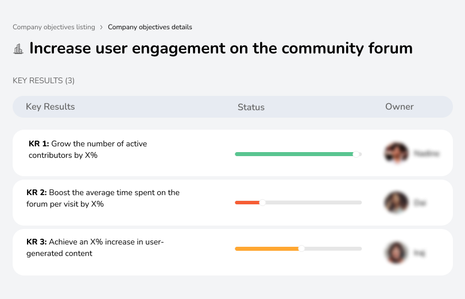Open the Company objectives listing breadcrumb
This screenshot has width=465, height=299.
[x=54, y=27]
